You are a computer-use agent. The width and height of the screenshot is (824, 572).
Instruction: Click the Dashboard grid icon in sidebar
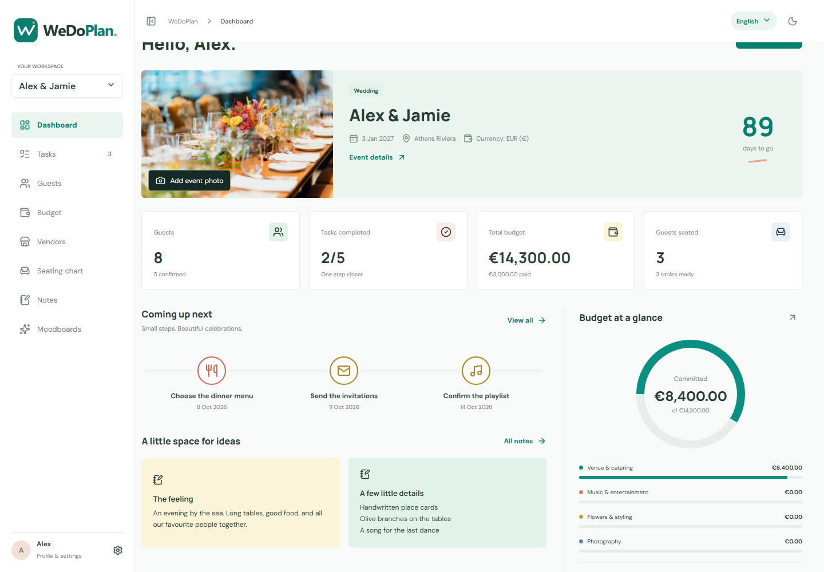[25, 125]
